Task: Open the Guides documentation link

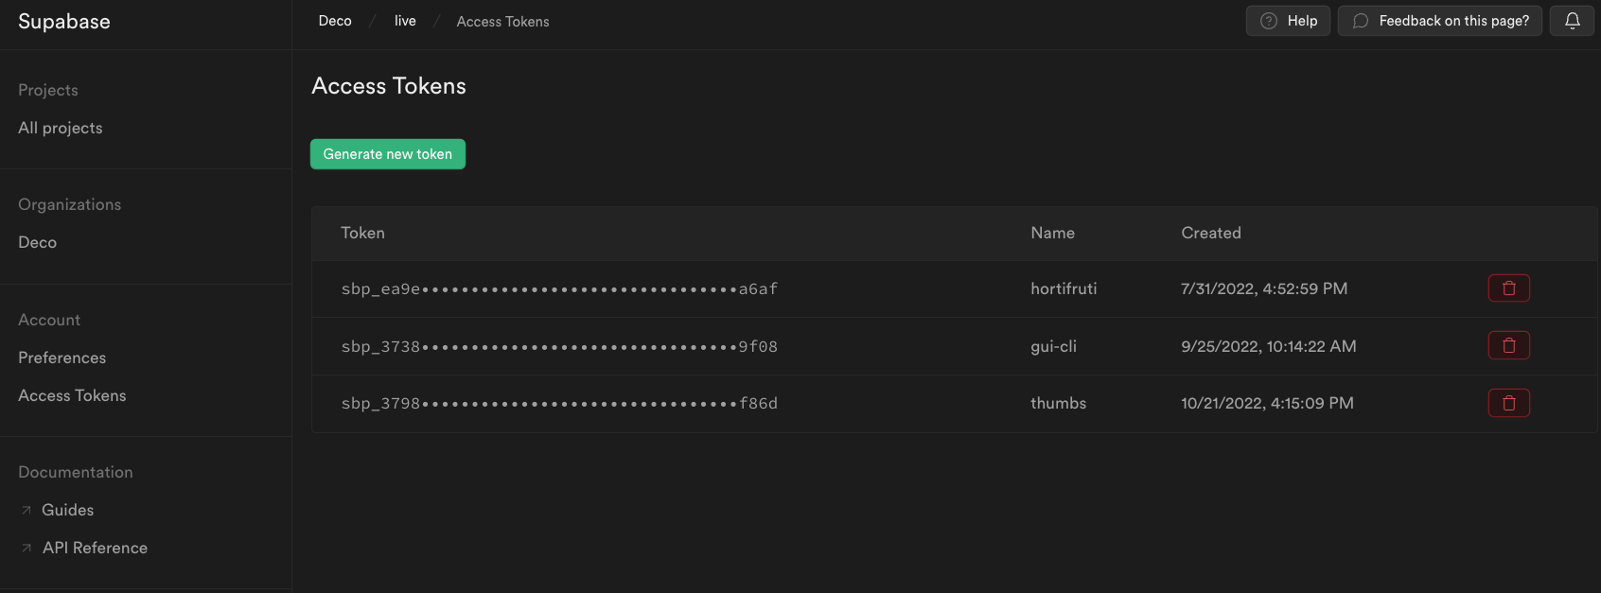Action: [x=68, y=510]
